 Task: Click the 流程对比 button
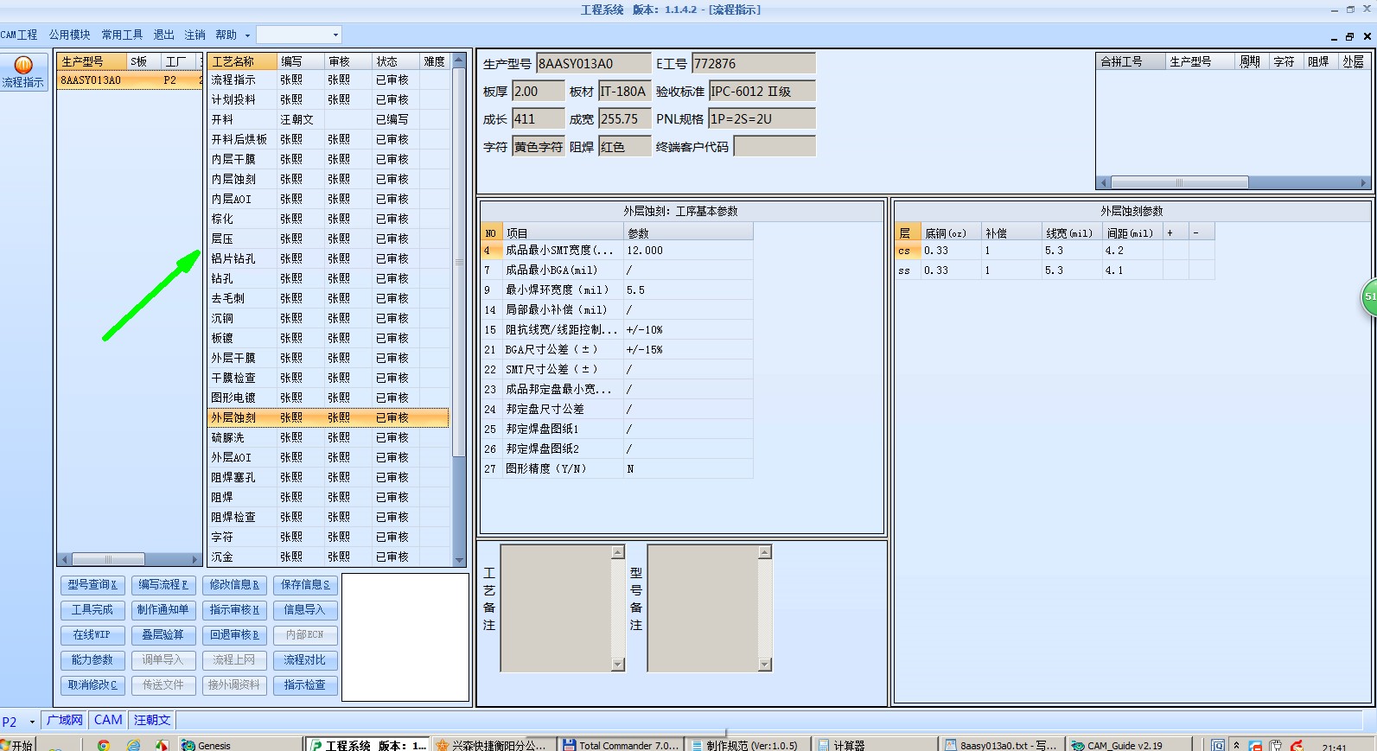point(305,660)
